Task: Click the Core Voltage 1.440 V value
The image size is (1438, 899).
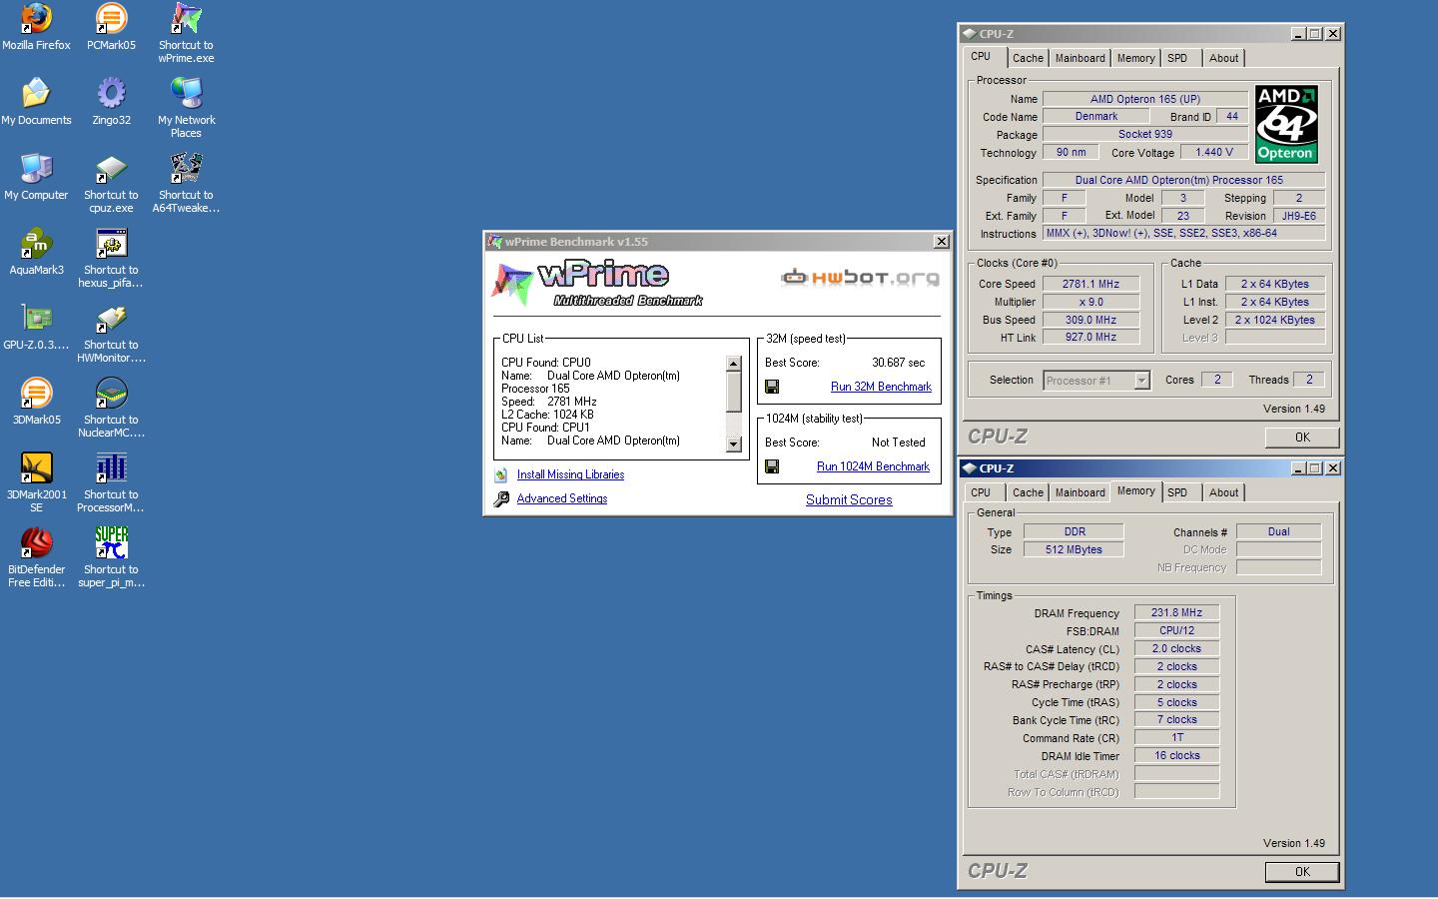Action: pyautogui.click(x=1214, y=153)
